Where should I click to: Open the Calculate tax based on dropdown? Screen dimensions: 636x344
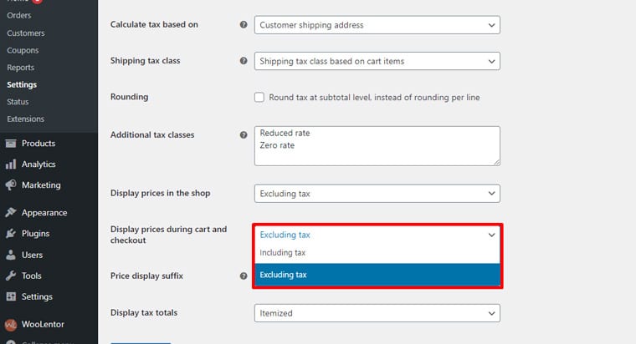point(377,25)
